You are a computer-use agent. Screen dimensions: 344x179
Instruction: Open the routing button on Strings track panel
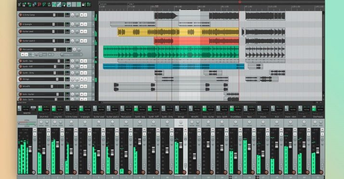tap(67, 79)
